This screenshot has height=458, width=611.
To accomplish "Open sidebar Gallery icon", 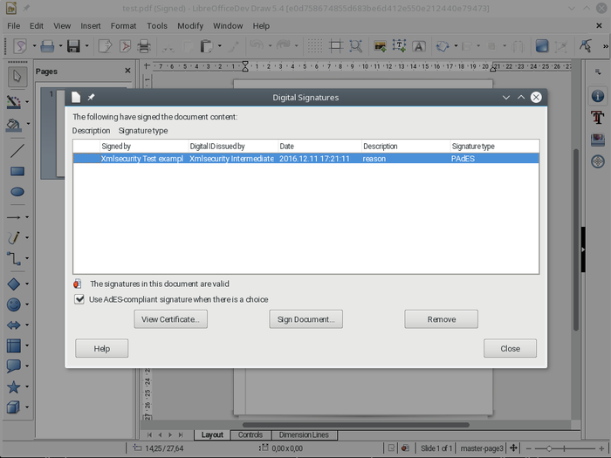I will pos(598,140).
